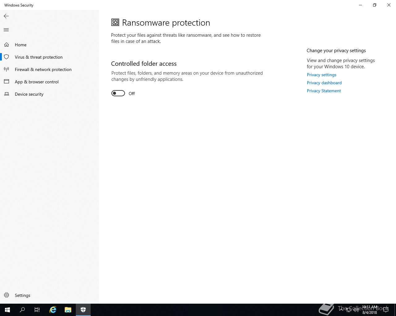396x316 pixels.
Task: Click the 'Change your privacy settings' heading
Action: pyautogui.click(x=336, y=51)
